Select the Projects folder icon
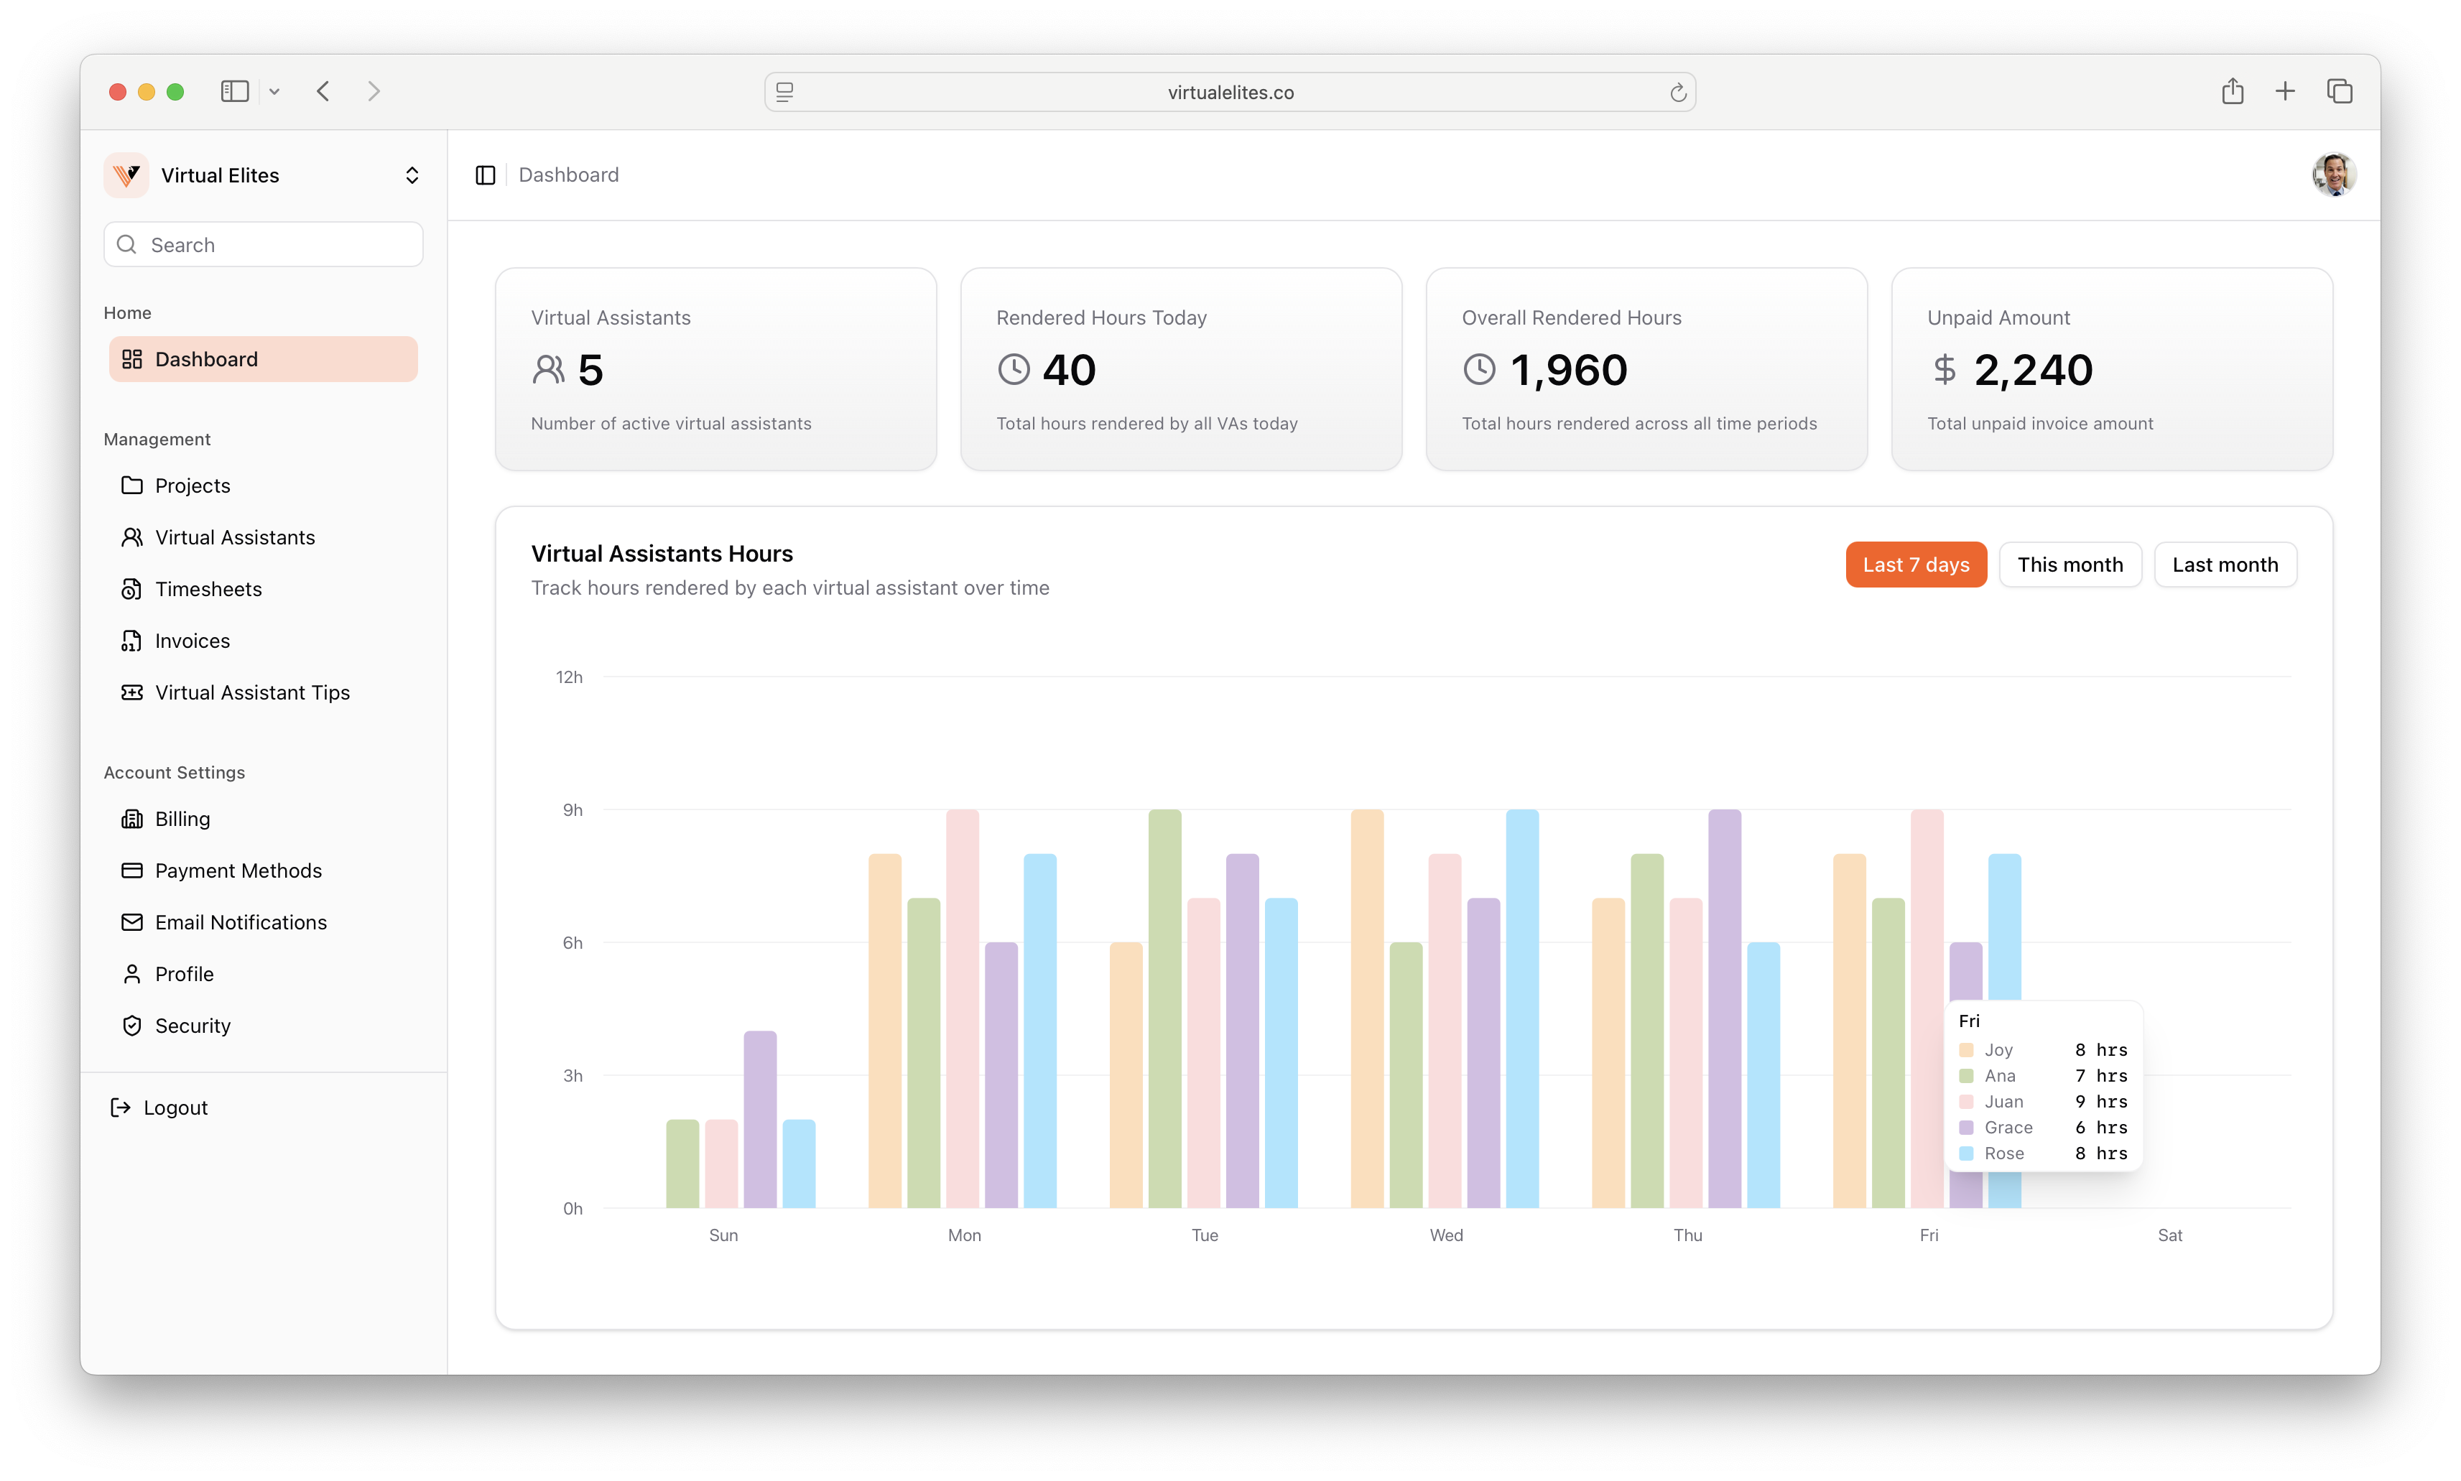The height and width of the screenshot is (1481, 2461). 133,486
